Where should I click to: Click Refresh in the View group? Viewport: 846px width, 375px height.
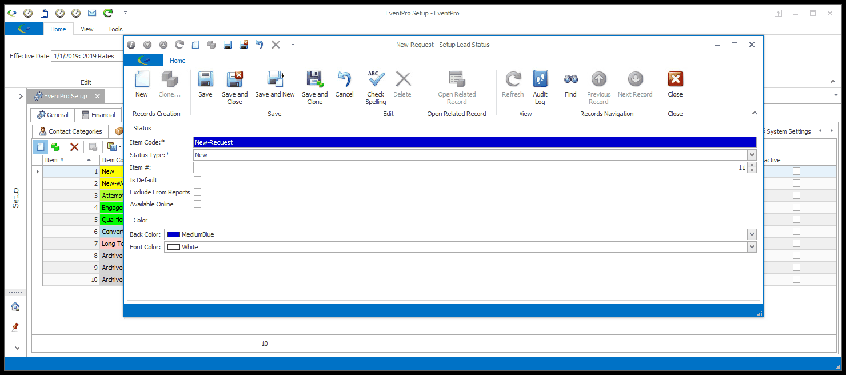click(513, 85)
